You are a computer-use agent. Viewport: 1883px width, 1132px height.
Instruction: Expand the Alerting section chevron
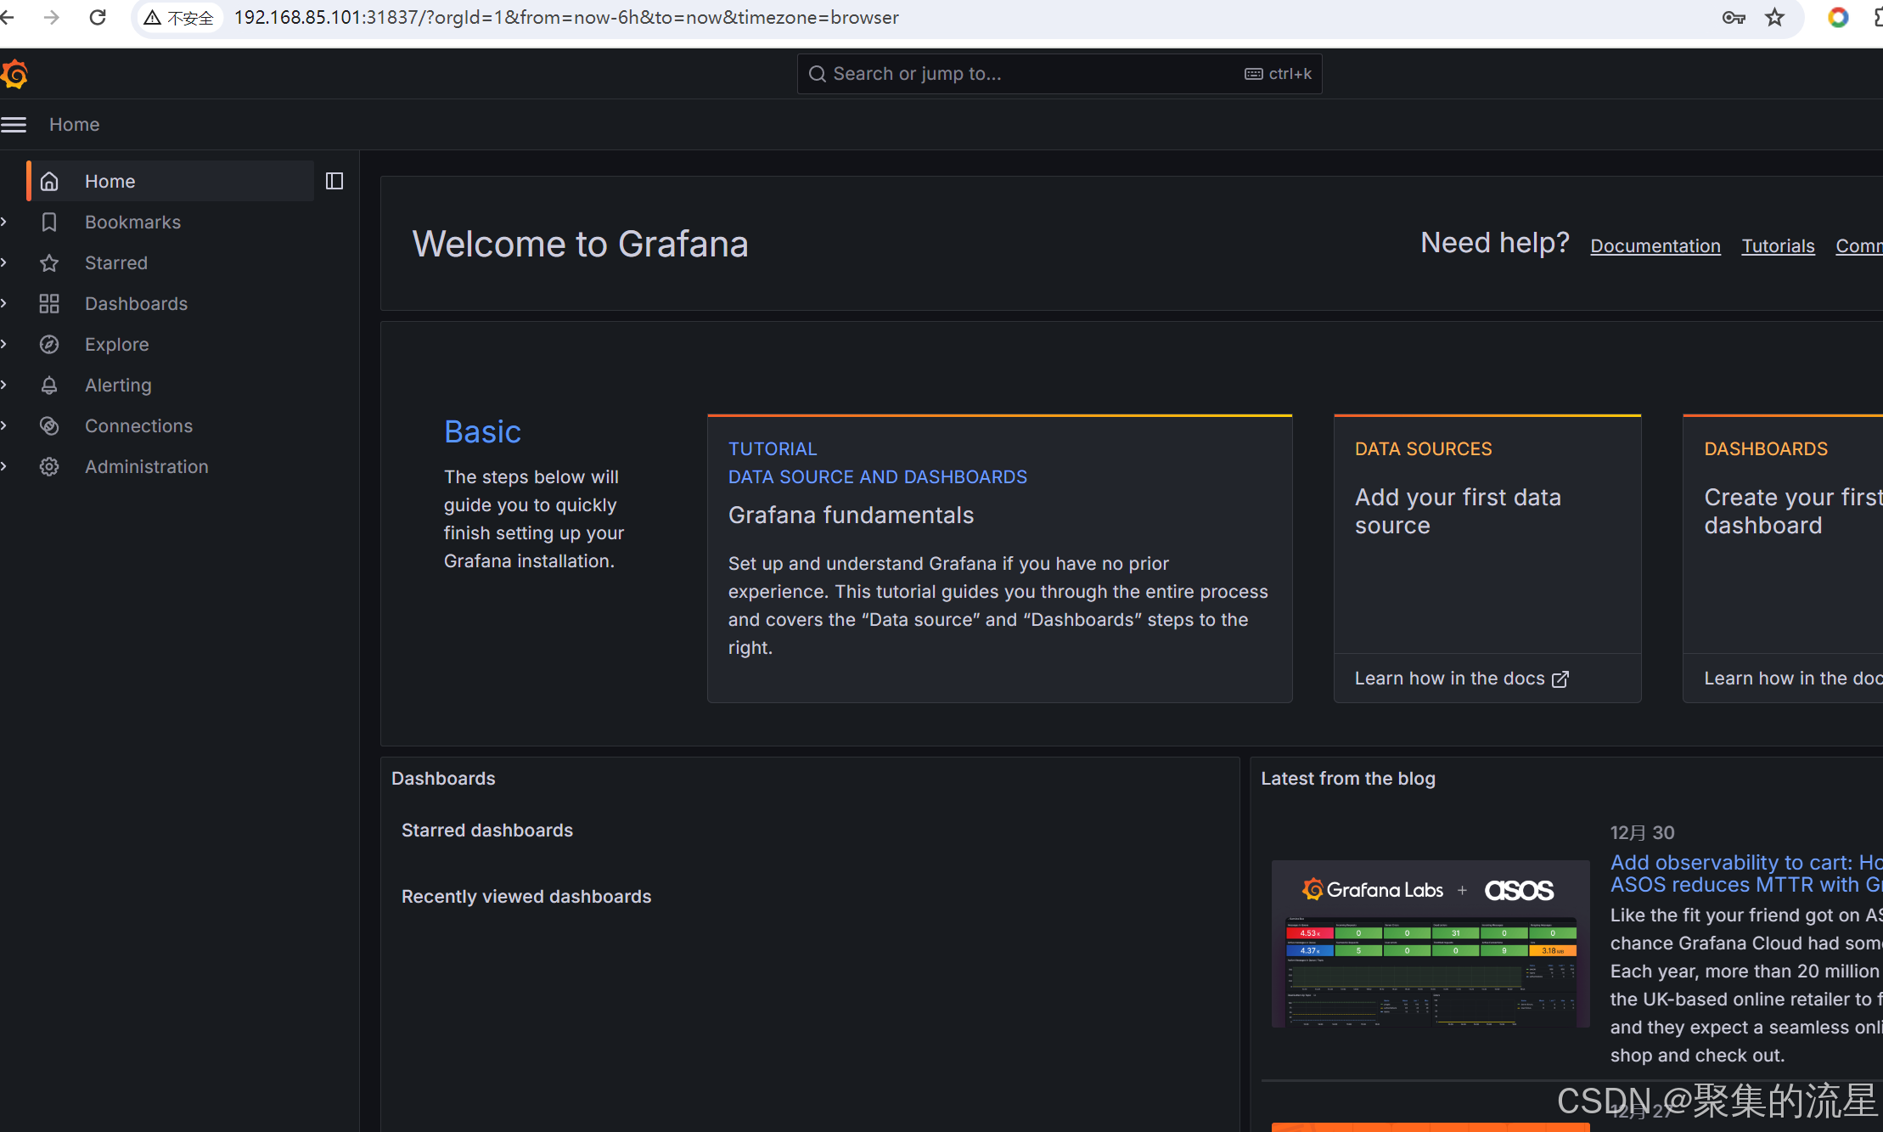[x=4, y=385]
